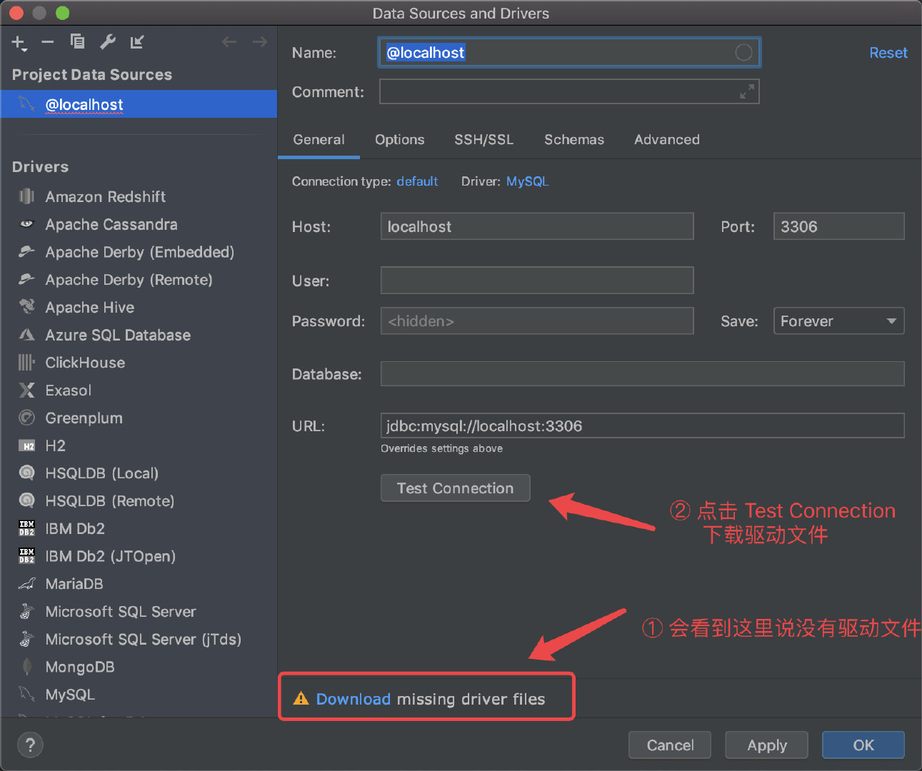Navigate back with left arrow
This screenshot has width=922, height=771.
pos(229,42)
